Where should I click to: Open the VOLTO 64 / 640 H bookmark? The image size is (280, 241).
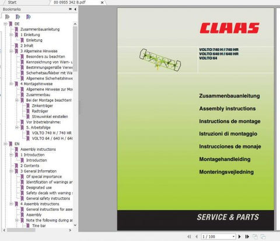point(52,139)
